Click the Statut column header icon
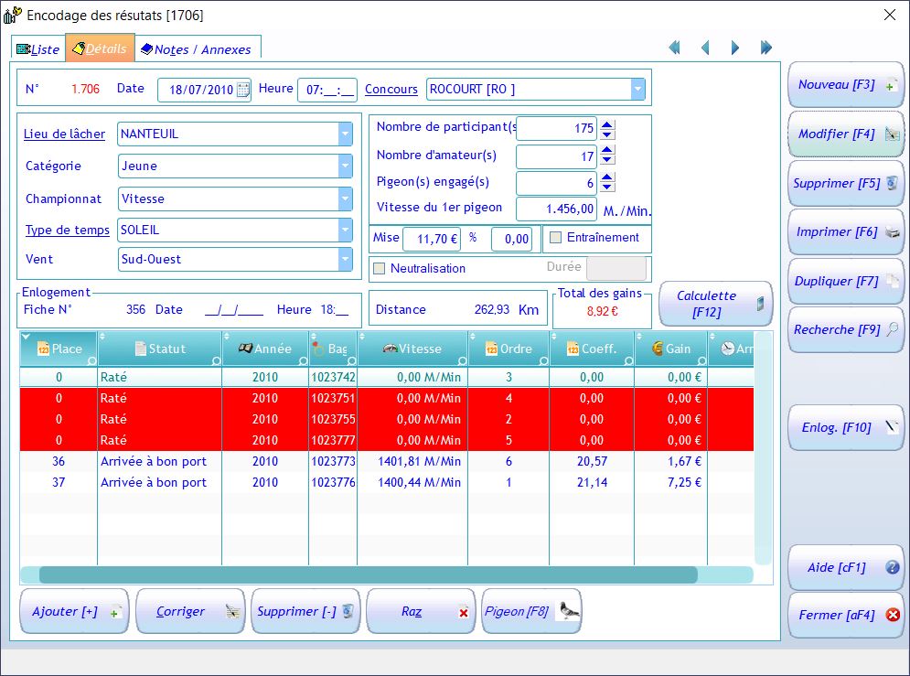910x676 pixels. pyautogui.click(x=141, y=349)
